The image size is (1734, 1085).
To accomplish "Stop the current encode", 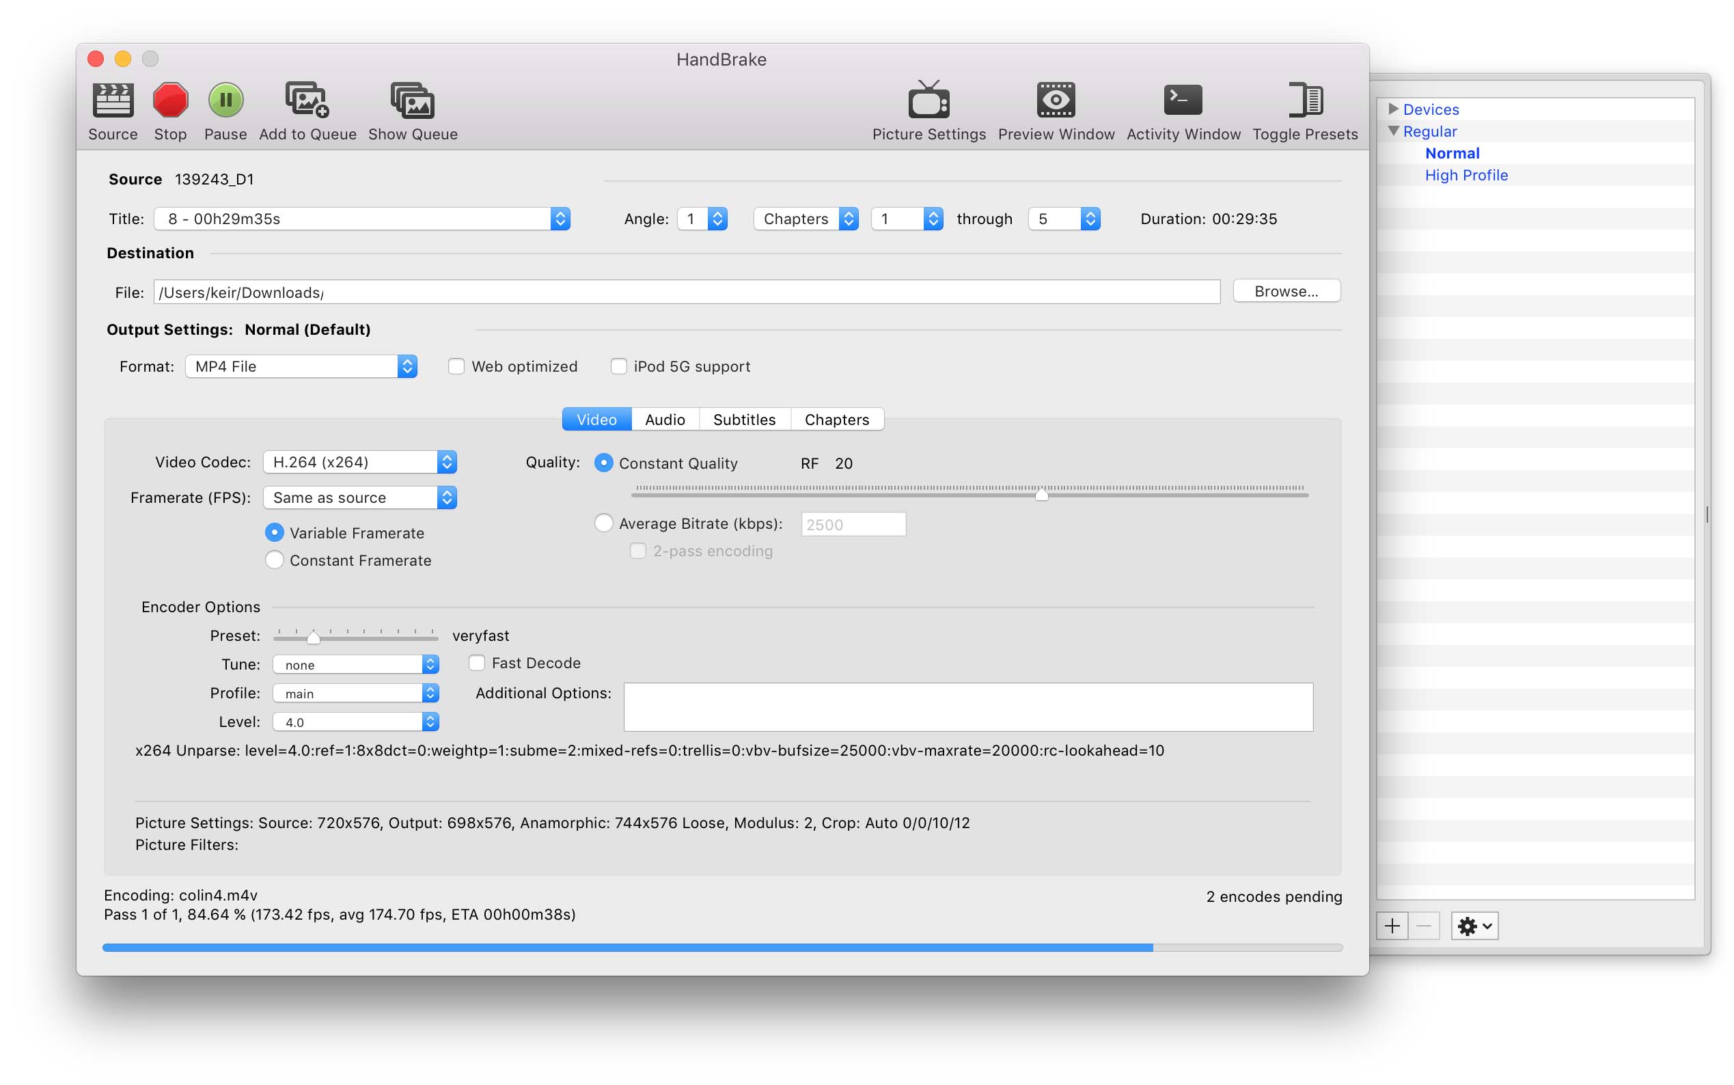I will (170, 100).
